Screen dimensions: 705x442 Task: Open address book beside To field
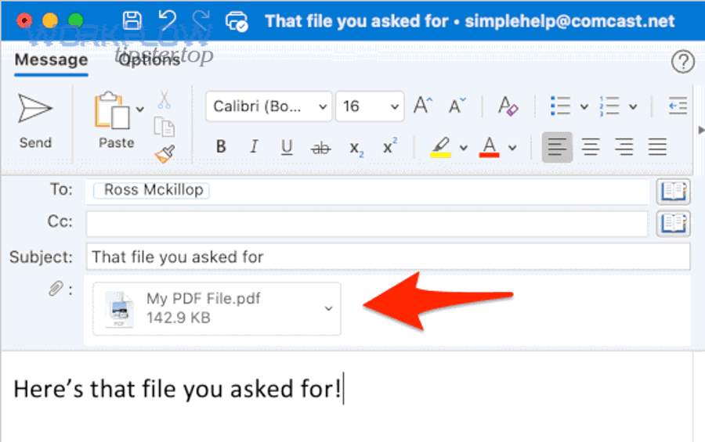(674, 192)
